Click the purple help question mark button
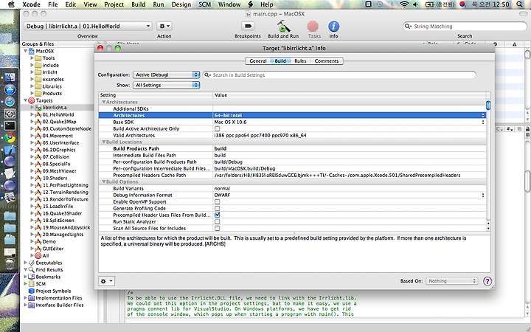Image resolution: width=531 pixels, height=332 pixels. tap(487, 281)
